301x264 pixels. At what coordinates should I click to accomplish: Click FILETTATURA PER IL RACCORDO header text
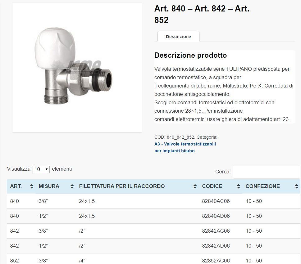pyautogui.click(x=122, y=186)
